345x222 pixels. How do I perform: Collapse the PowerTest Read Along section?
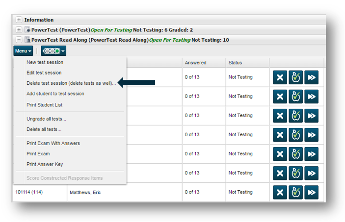(19, 40)
